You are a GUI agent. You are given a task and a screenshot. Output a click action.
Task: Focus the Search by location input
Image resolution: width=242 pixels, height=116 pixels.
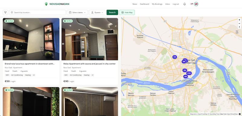pyautogui.click(x=38, y=12)
